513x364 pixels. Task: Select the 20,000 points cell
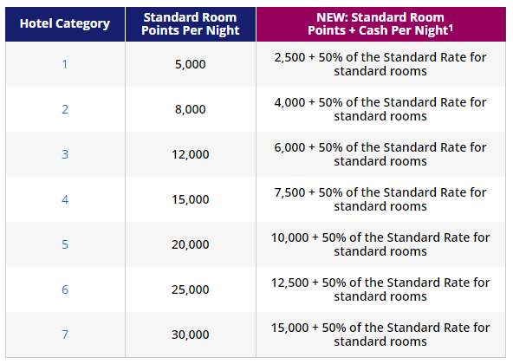click(191, 244)
